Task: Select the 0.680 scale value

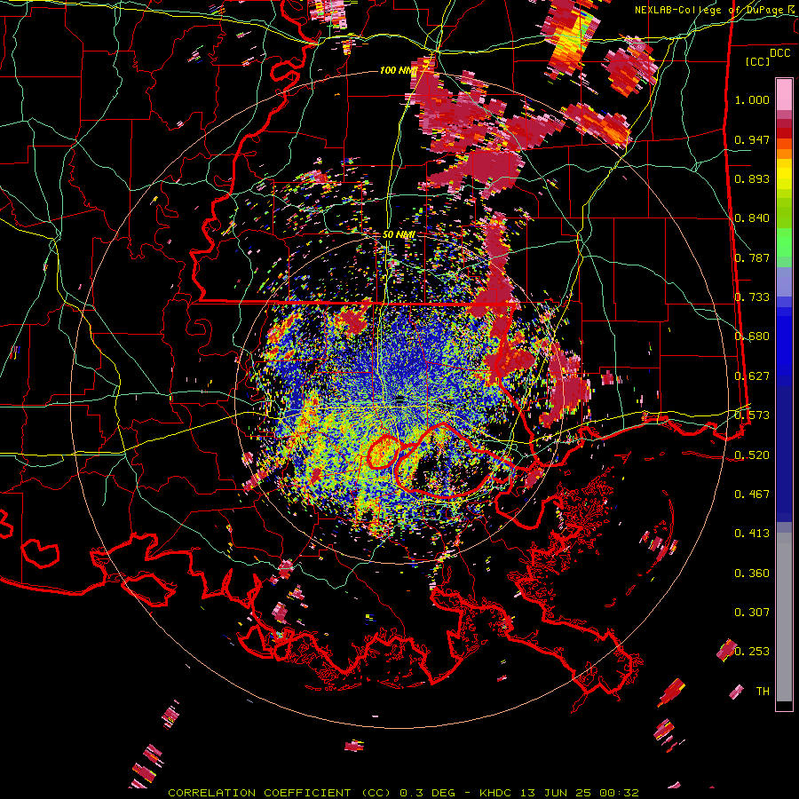Action: click(x=752, y=336)
